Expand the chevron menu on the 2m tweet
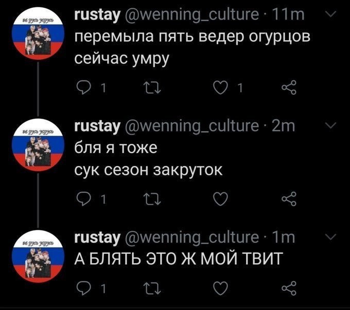This screenshot has width=350, height=310. [x=331, y=125]
